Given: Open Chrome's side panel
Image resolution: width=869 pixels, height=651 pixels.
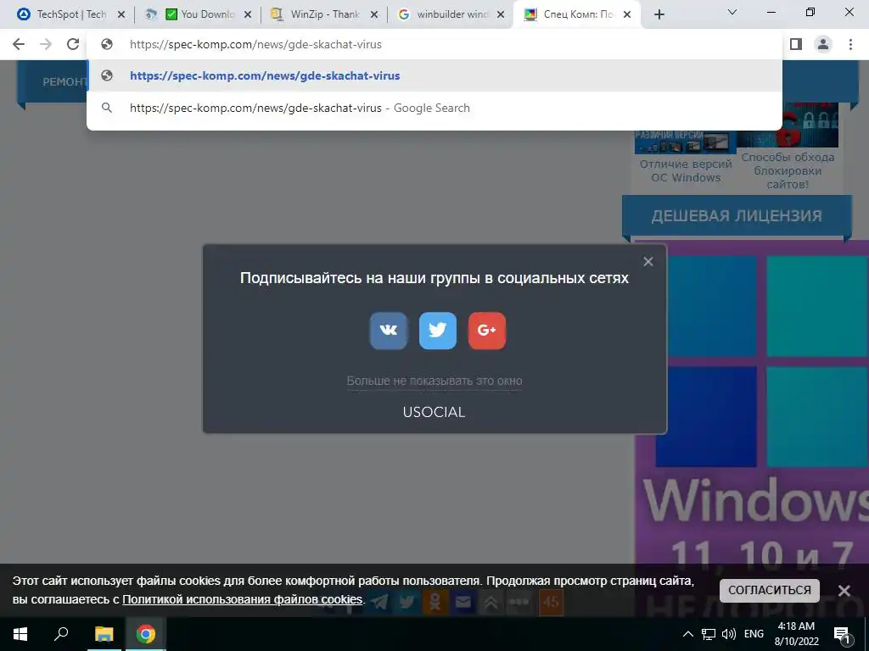Looking at the screenshot, I should point(796,44).
